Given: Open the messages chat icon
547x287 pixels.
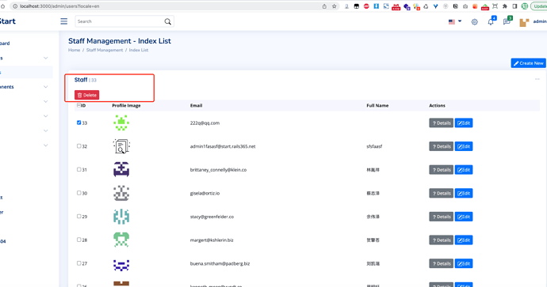Looking at the screenshot, I should click(x=507, y=21).
